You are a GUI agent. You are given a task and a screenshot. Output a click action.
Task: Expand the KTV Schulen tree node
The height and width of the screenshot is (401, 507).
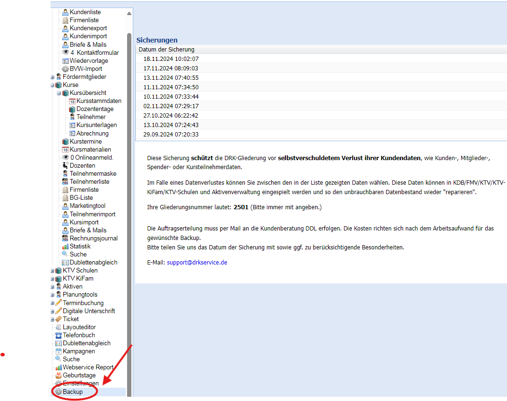click(x=52, y=271)
